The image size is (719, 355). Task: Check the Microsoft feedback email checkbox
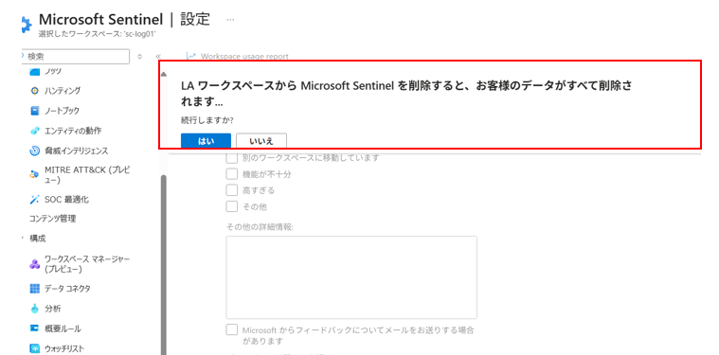coord(231,329)
